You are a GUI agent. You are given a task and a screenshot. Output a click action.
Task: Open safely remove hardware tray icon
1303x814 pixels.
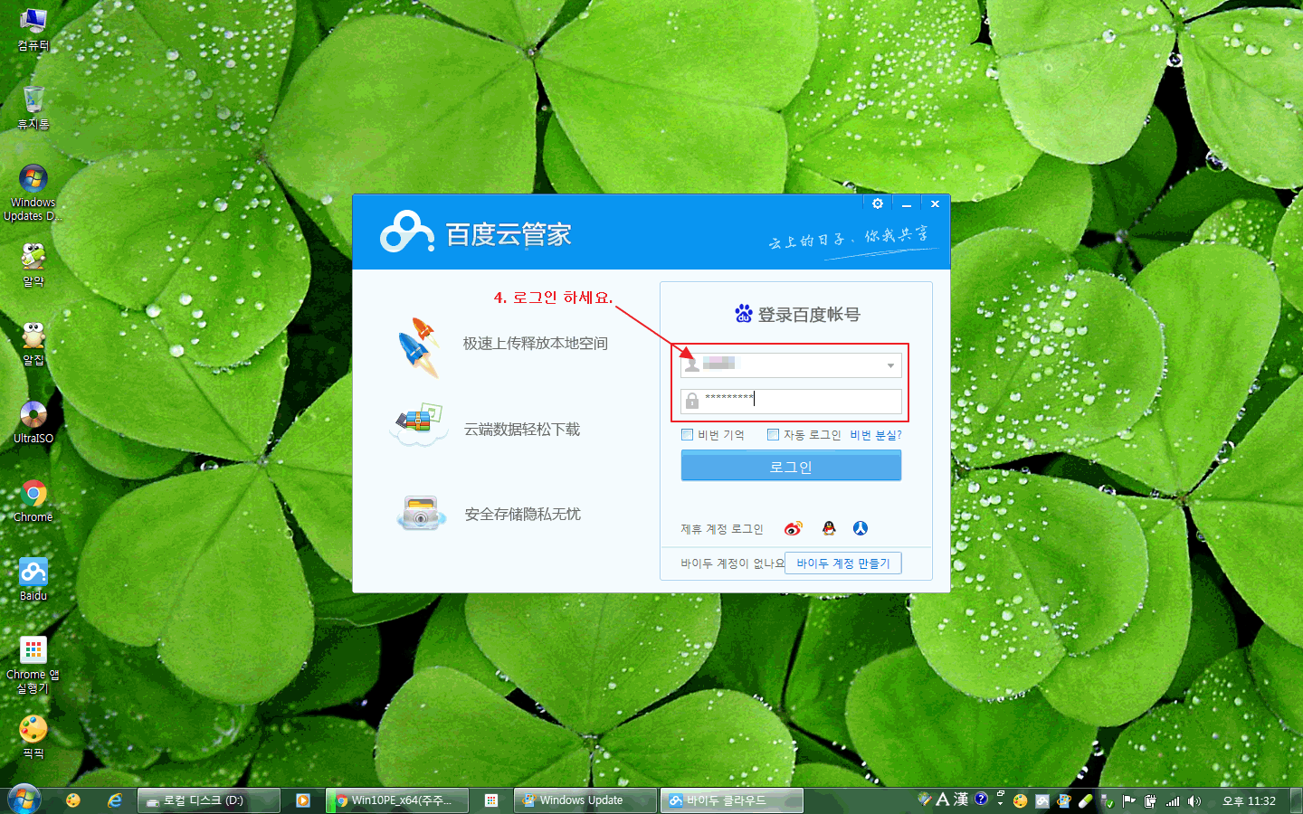[x=1107, y=802]
